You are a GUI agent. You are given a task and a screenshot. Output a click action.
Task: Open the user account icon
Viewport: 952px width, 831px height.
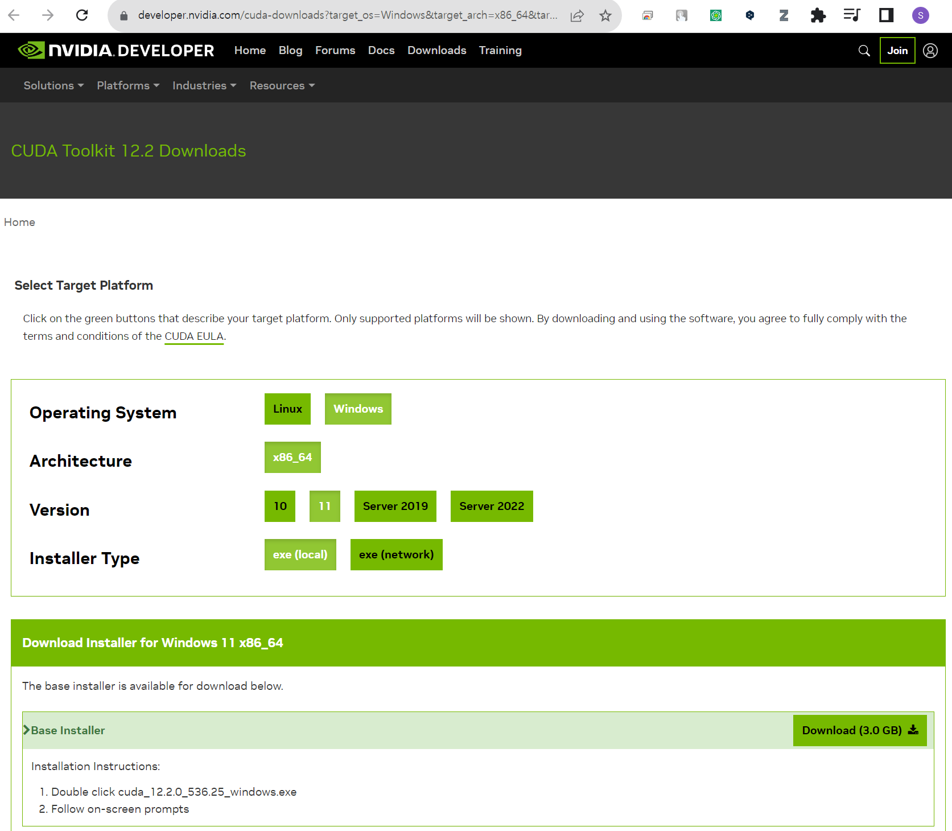[930, 51]
